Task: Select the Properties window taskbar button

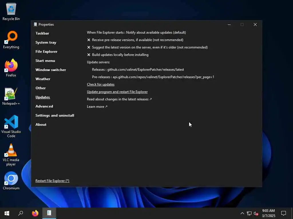Action: click(x=49, y=213)
